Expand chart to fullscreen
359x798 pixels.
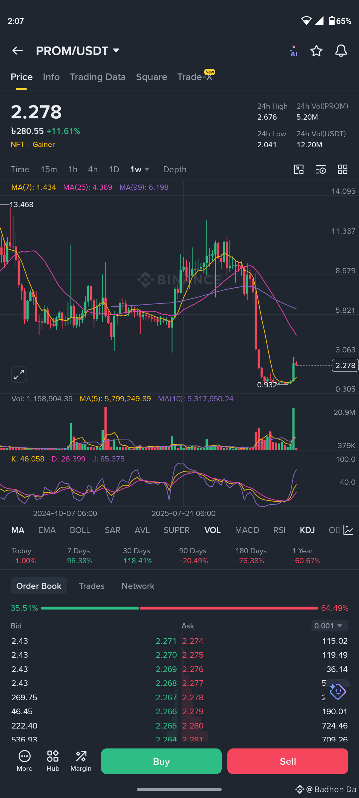tap(19, 375)
